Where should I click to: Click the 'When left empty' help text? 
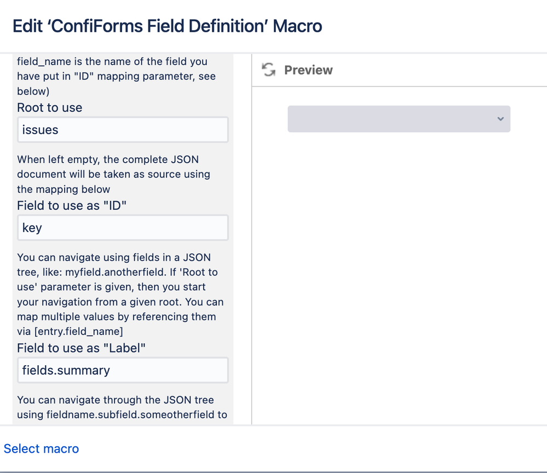point(114,174)
